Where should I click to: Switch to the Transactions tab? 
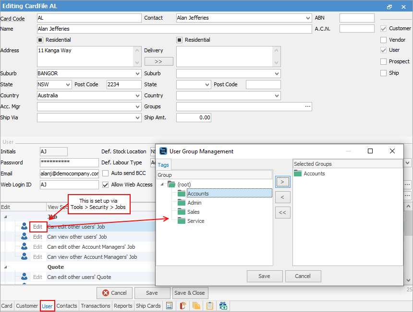click(x=95, y=306)
